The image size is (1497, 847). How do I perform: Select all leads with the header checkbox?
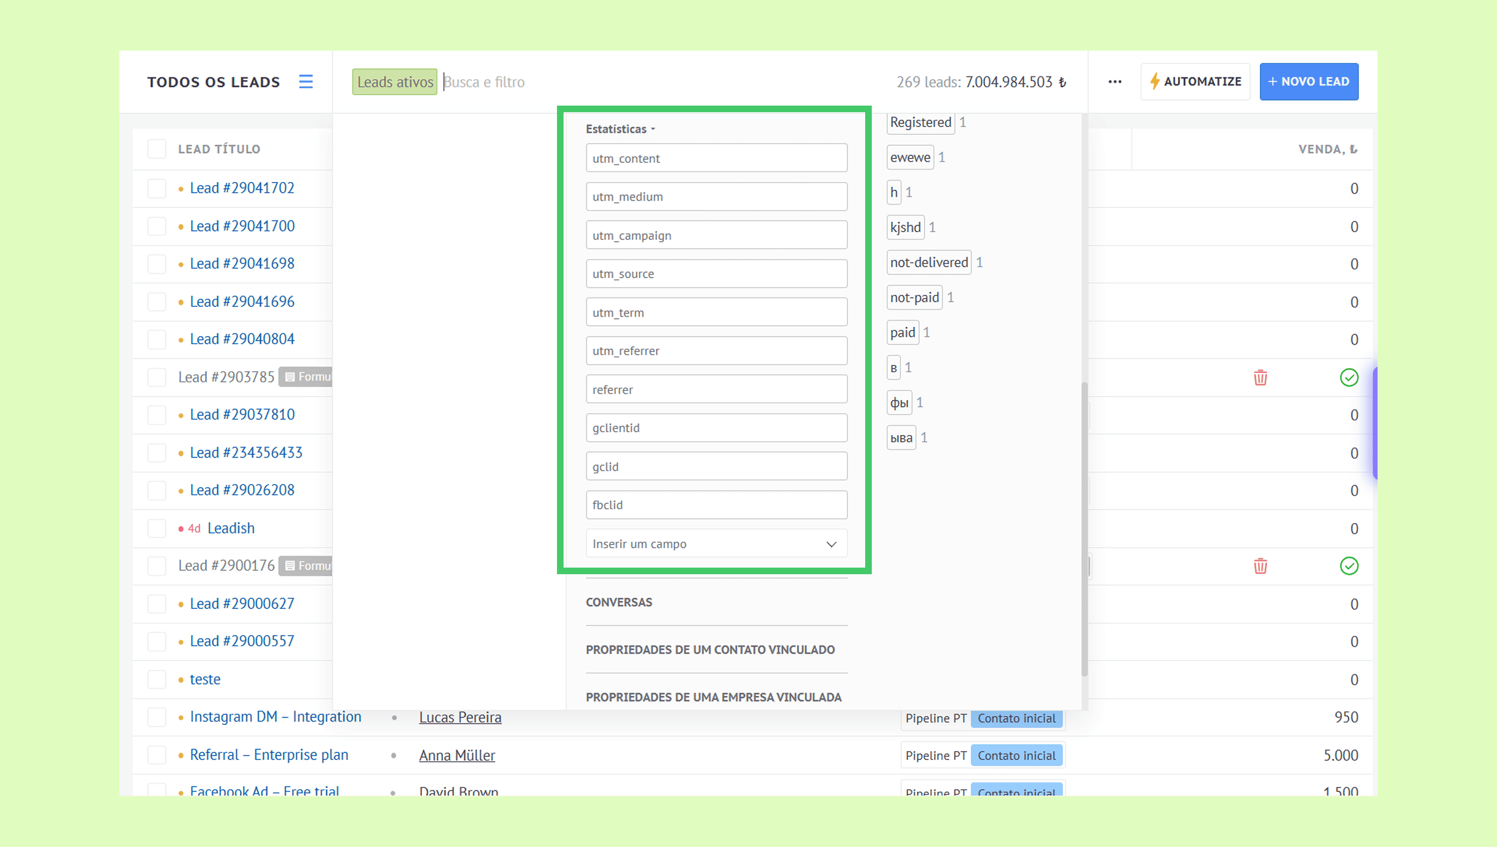(156, 149)
